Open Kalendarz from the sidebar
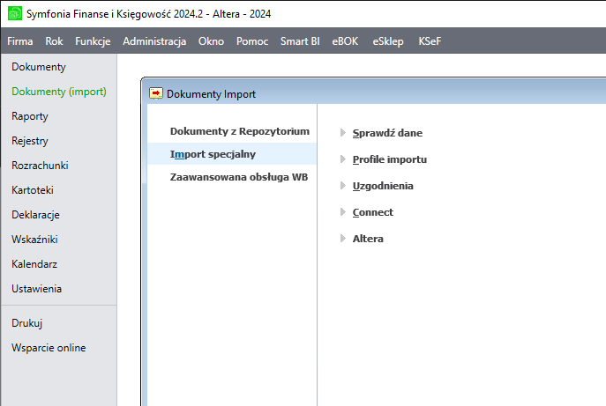The width and height of the screenshot is (606, 406). pyautogui.click(x=34, y=264)
